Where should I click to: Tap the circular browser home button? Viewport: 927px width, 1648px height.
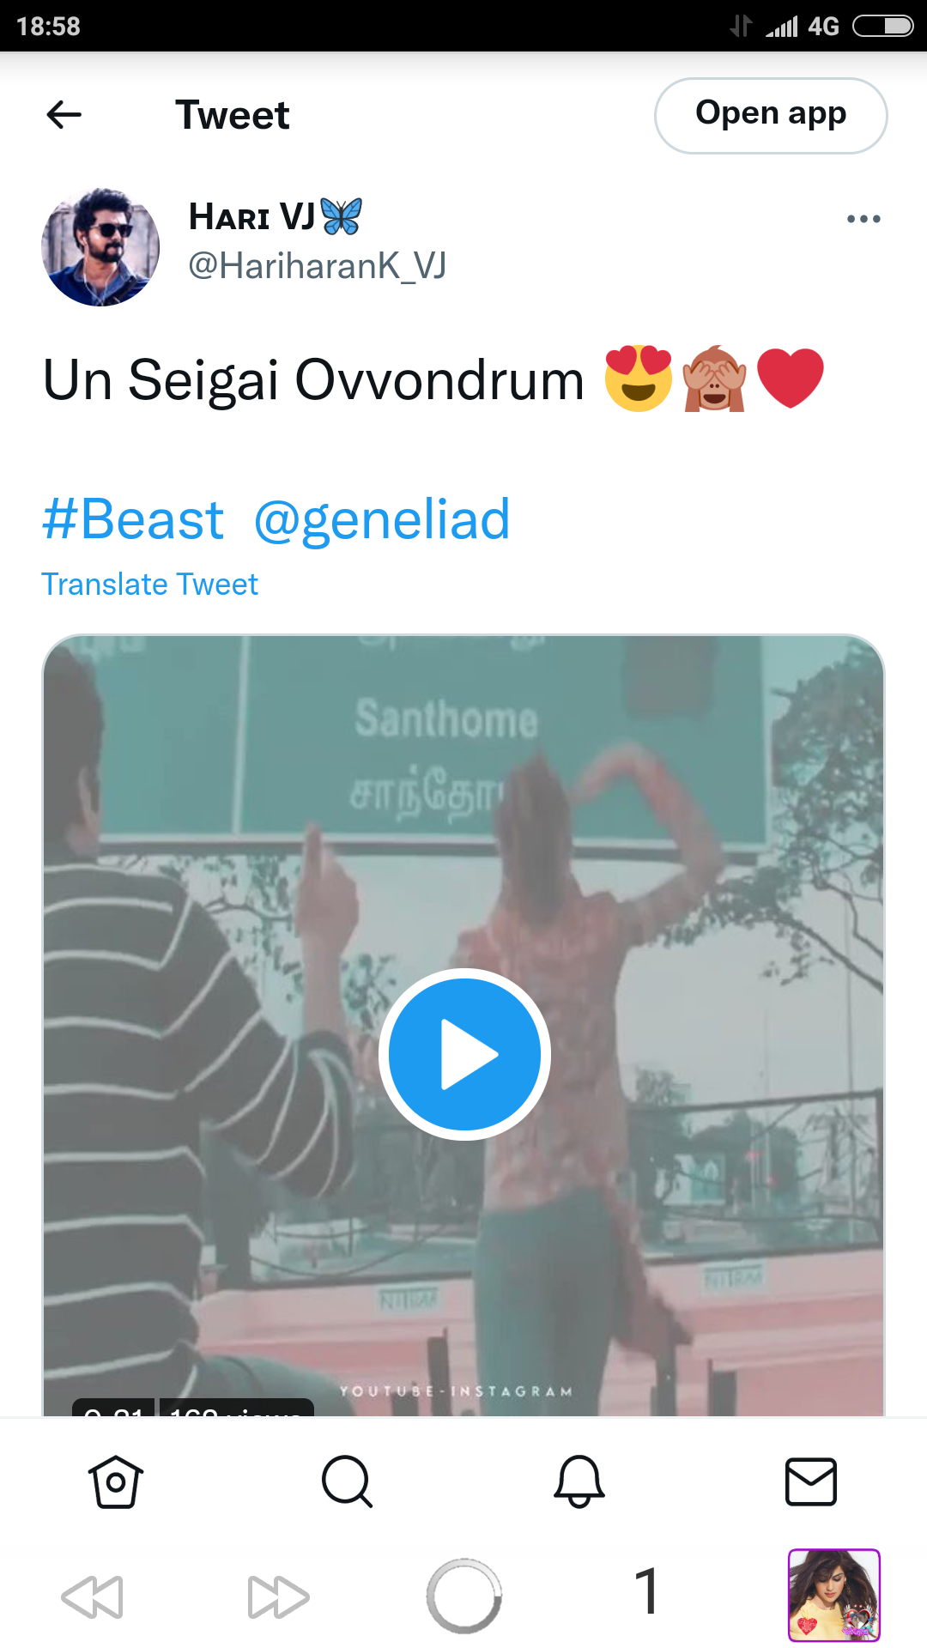[x=463, y=1596]
